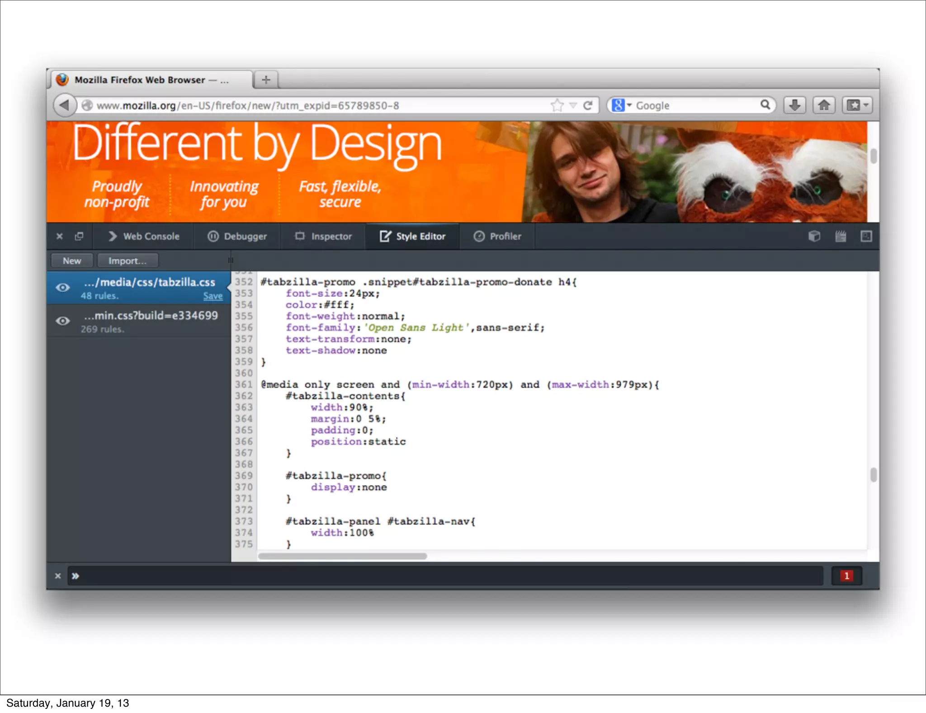Expand the URL history dropdown arrow

pyautogui.click(x=573, y=105)
